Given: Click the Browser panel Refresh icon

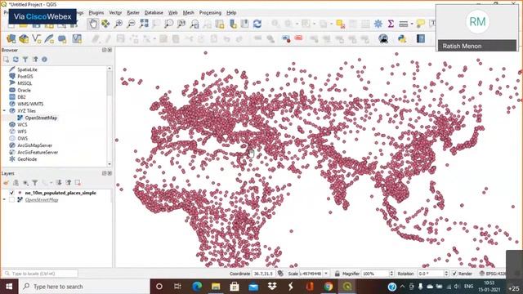Looking at the screenshot, I should 16,60.
